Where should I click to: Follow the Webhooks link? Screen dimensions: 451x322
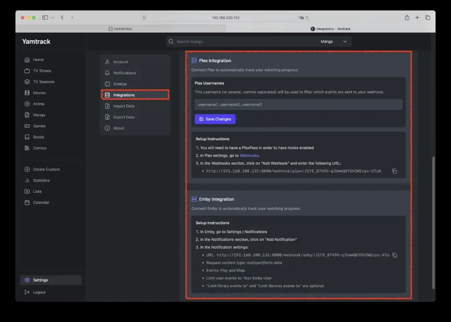[249, 156]
